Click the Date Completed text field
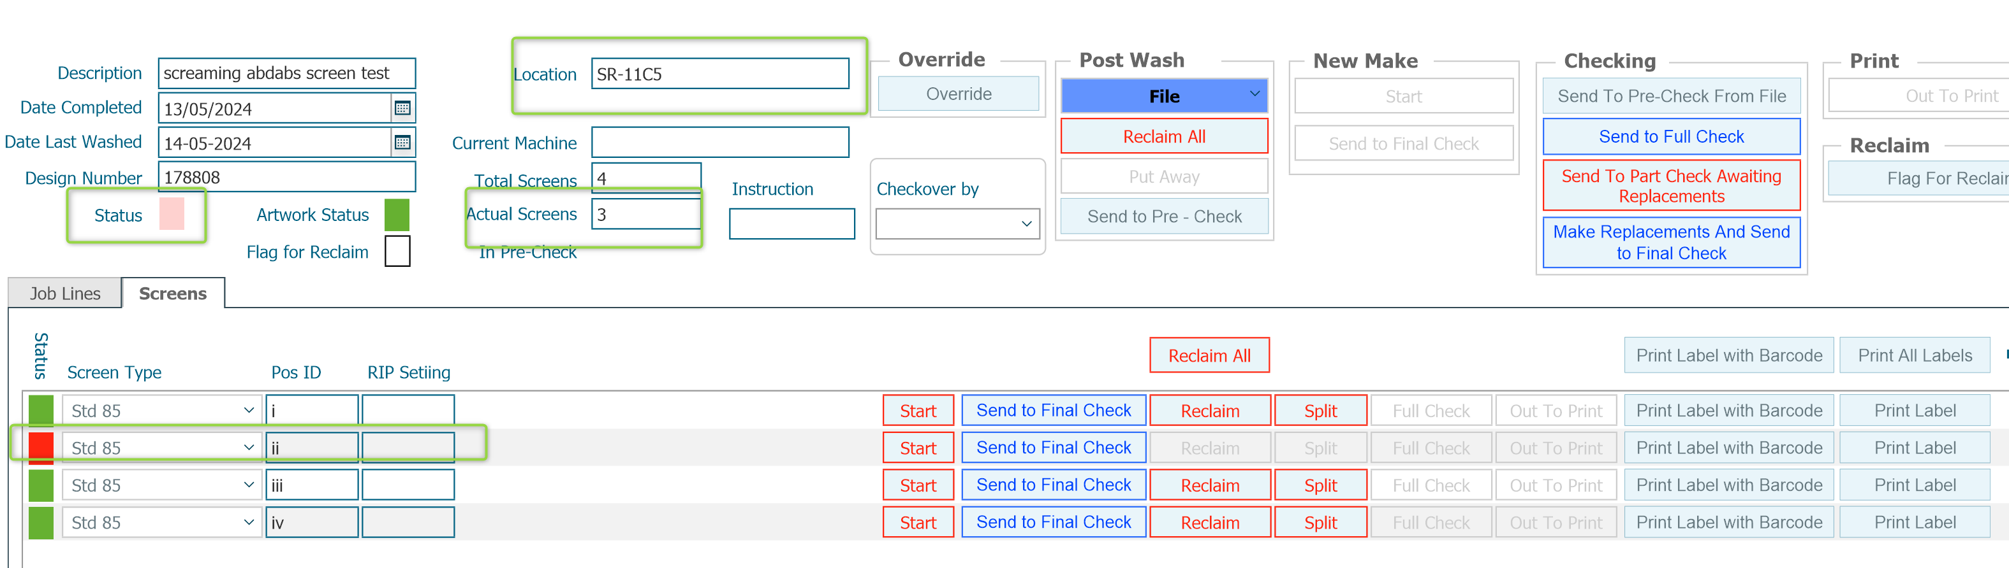The height and width of the screenshot is (568, 2009). 274,108
